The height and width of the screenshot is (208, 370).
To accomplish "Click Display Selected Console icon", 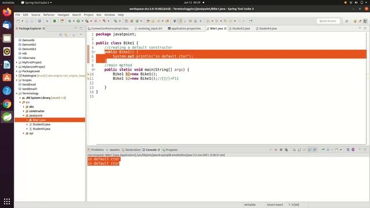I will click(328, 150).
